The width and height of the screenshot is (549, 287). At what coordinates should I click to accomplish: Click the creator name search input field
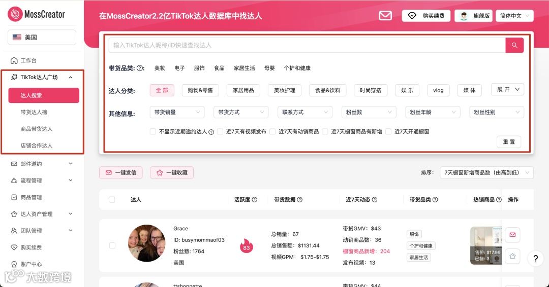click(x=307, y=46)
